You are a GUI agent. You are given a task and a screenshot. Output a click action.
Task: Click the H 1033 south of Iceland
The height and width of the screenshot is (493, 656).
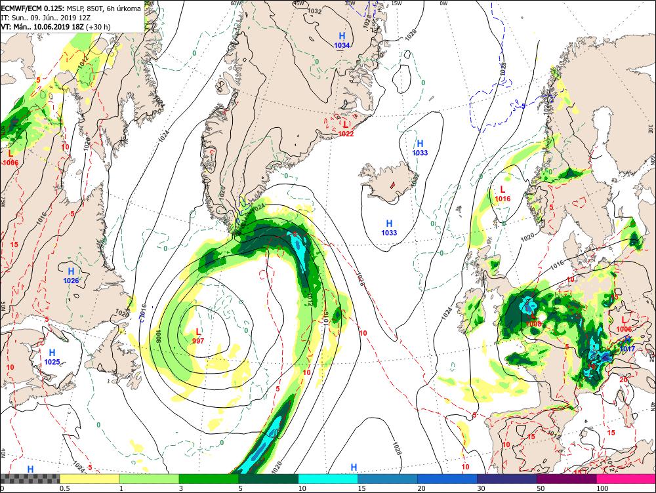(x=389, y=228)
